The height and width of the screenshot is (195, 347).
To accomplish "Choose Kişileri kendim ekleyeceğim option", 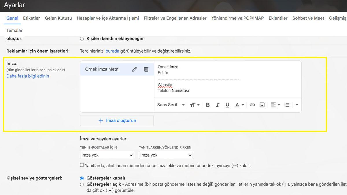I will coord(82,38).
